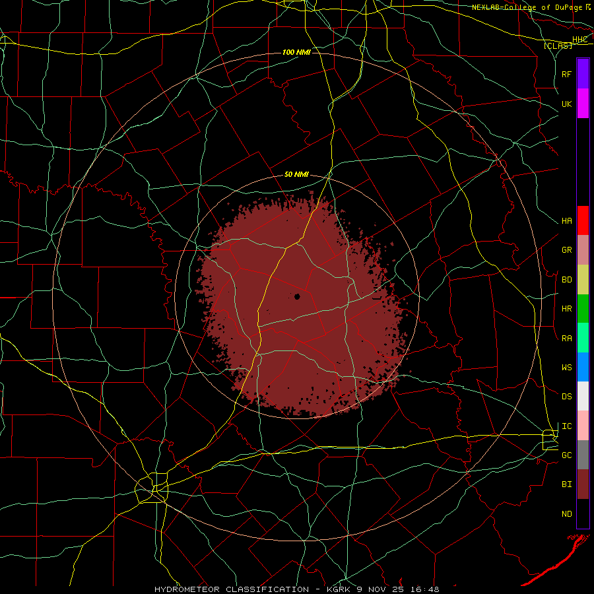
Task: Click the BI dark-red legend swatch
Action: [583, 484]
